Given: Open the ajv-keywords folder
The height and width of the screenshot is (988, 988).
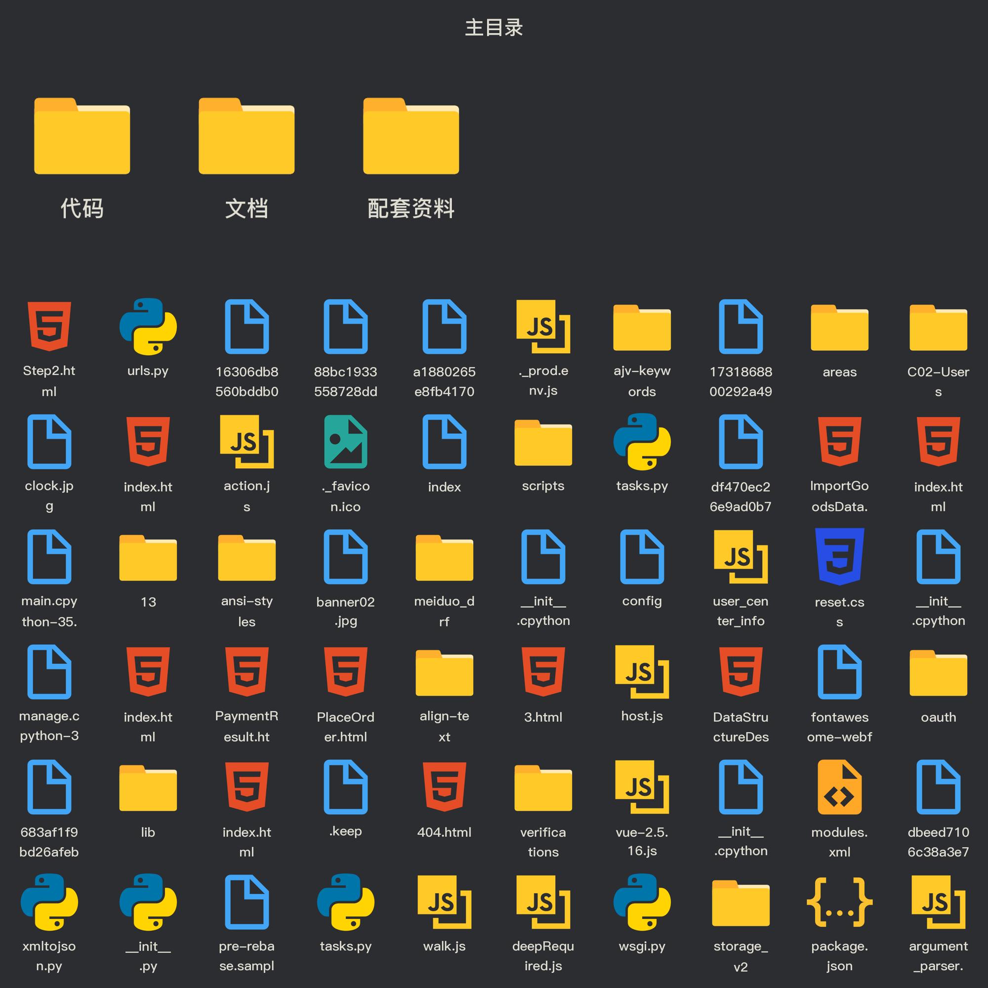Looking at the screenshot, I should [642, 328].
